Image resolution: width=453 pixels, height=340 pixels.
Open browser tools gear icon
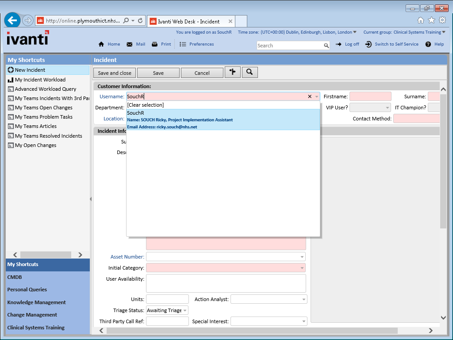tap(442, 20)
